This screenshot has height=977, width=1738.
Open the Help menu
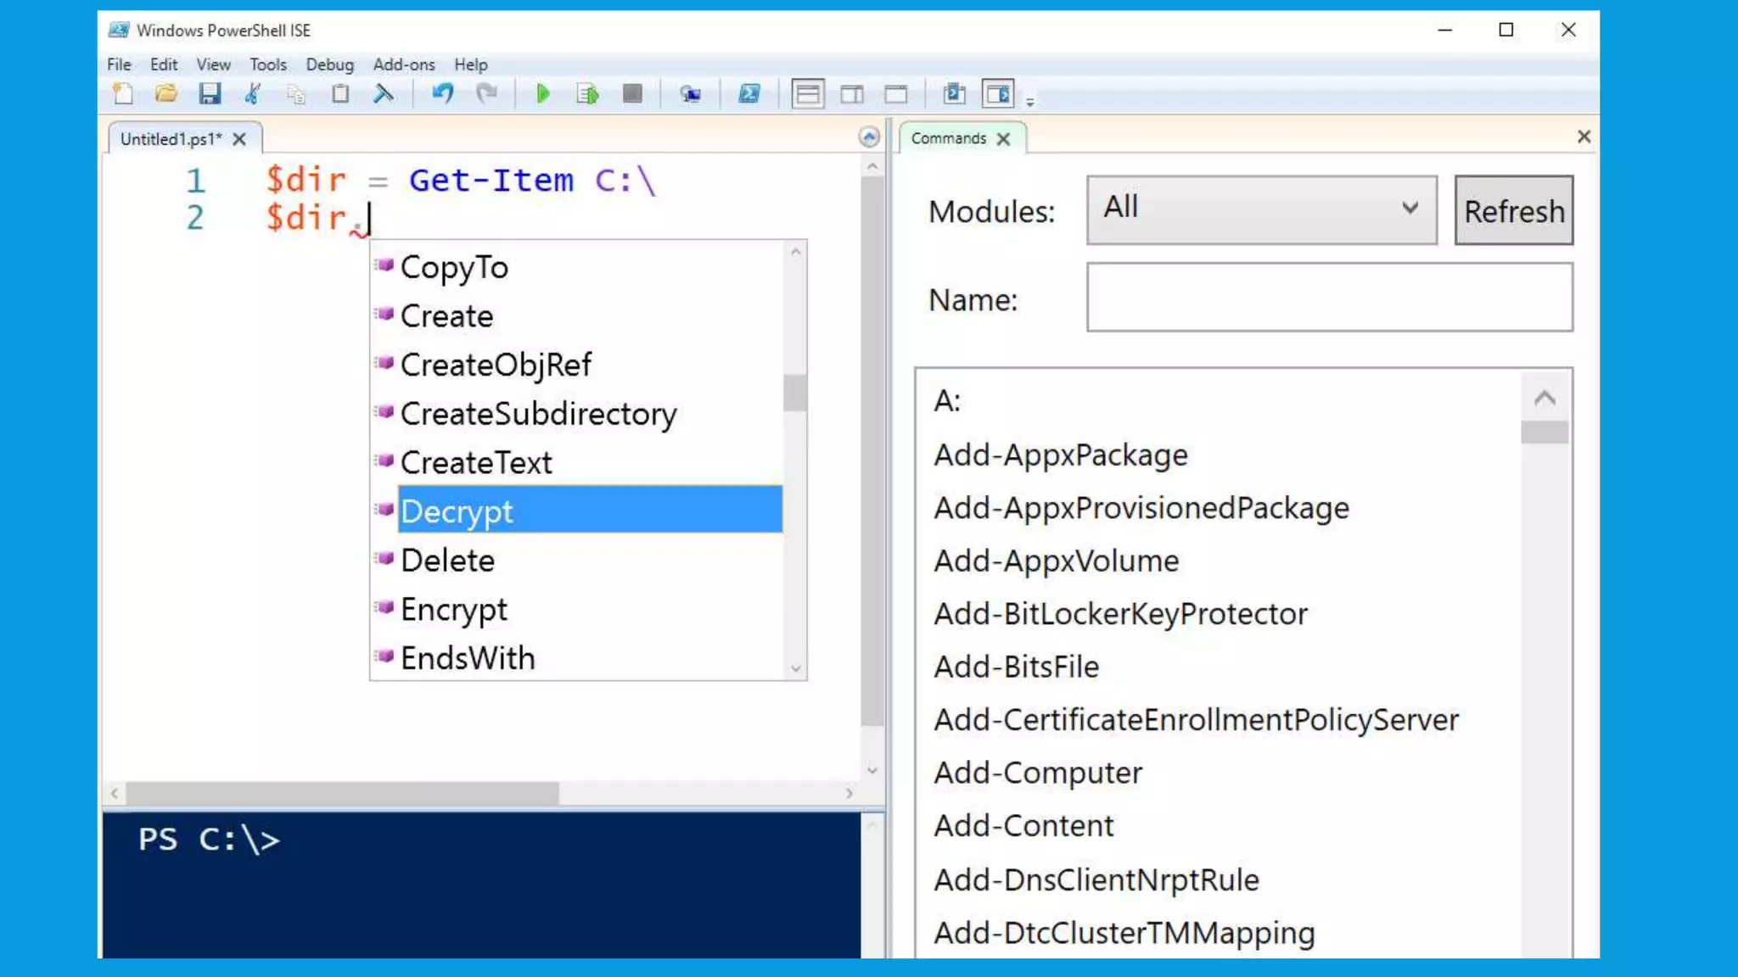coord(471,64)
